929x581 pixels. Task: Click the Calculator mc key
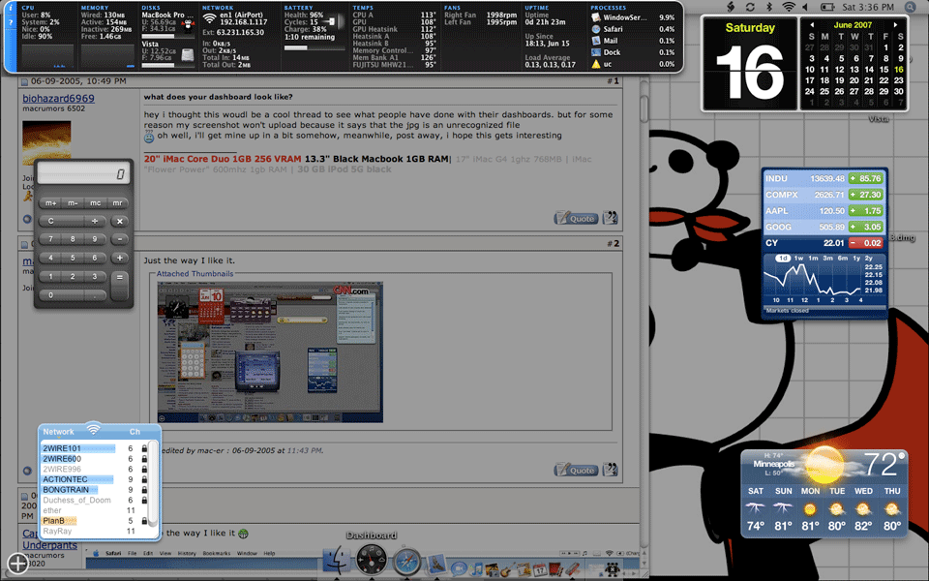96,202
